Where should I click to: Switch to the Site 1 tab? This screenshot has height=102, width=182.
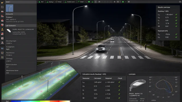tap(41, 2)
